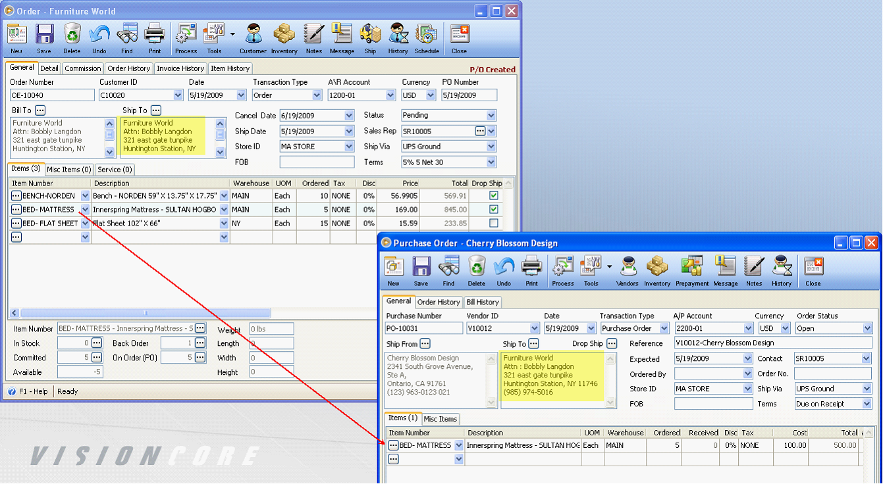Click FOB field in Order window
The width and height of the screenshot is (883, 484).
click(317, 162)
